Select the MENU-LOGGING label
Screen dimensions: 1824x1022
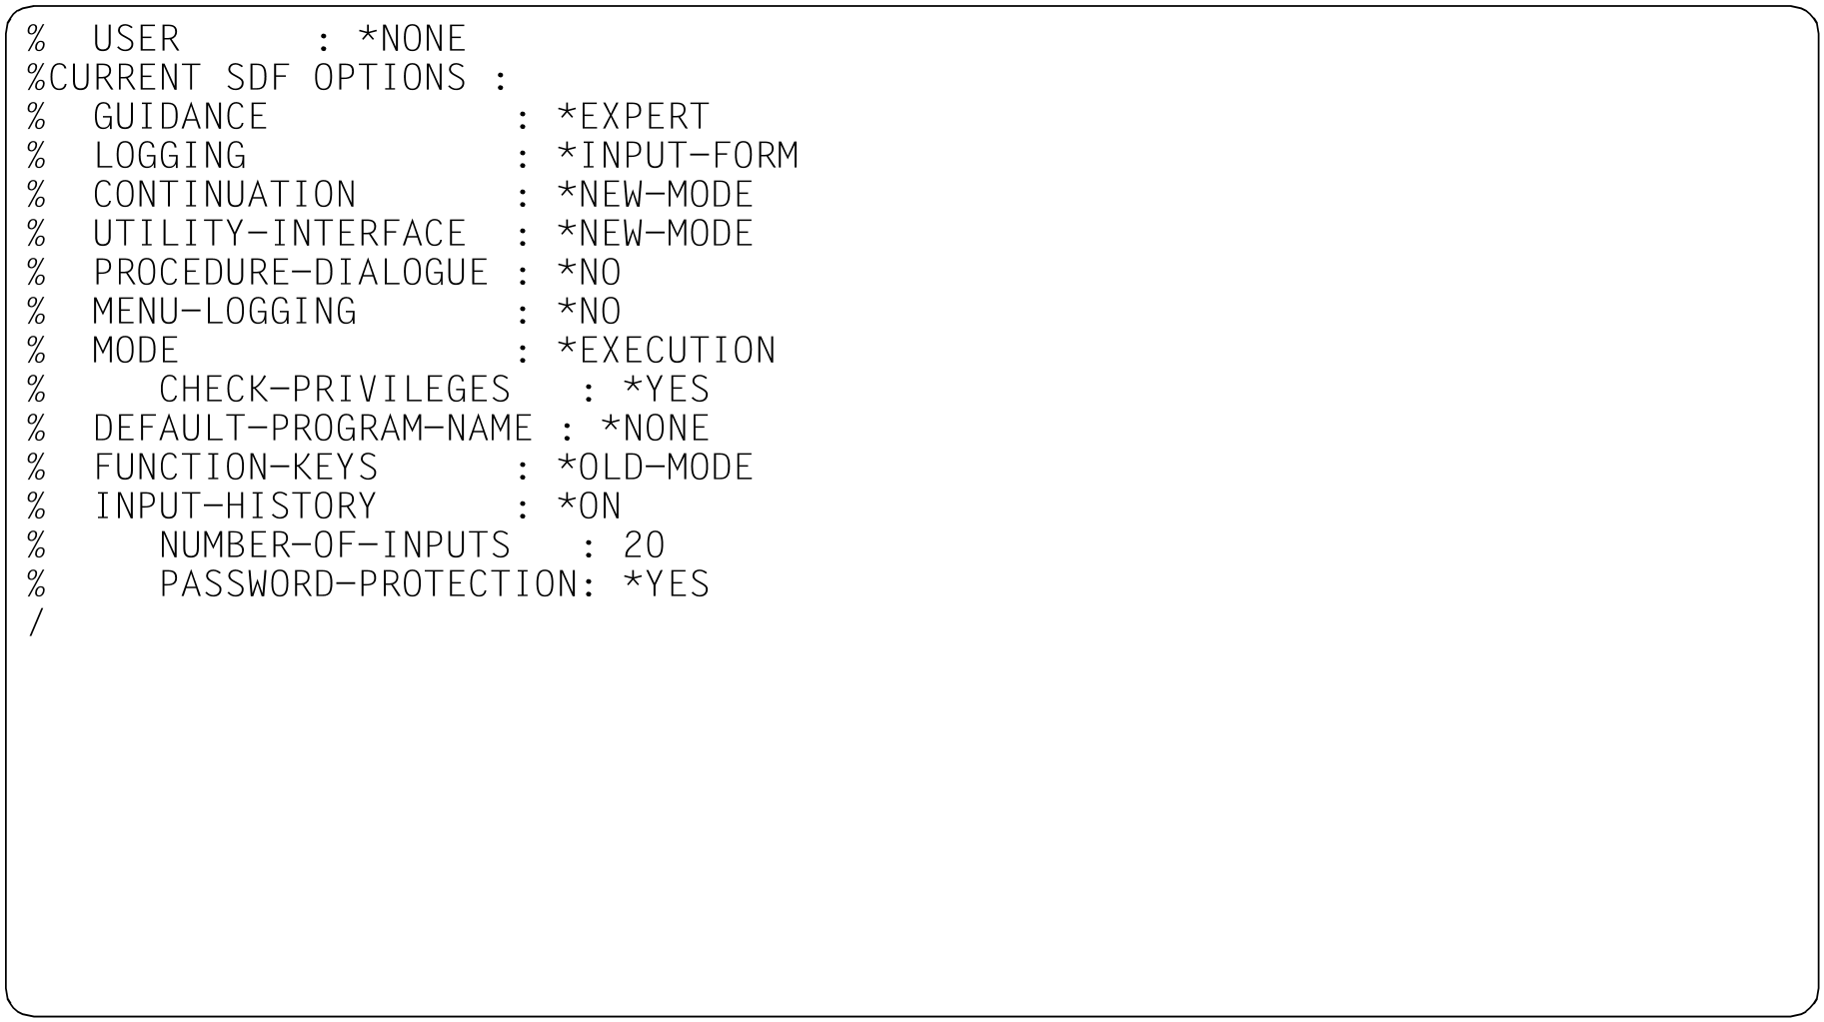coord(224,312)
